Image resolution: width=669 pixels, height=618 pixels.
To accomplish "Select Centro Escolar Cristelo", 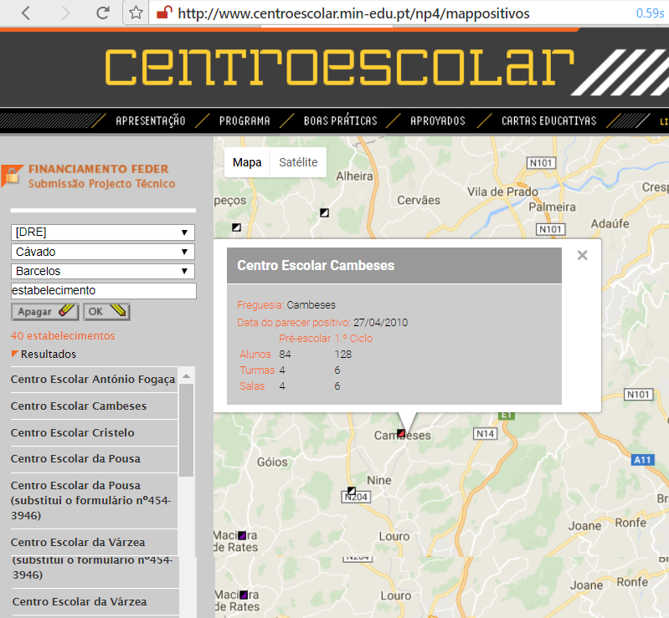I will tap(94, 432).
